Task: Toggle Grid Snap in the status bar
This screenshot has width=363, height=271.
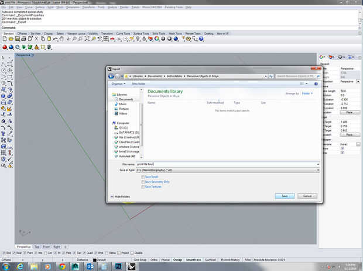Action: click(x=140, y=260)
